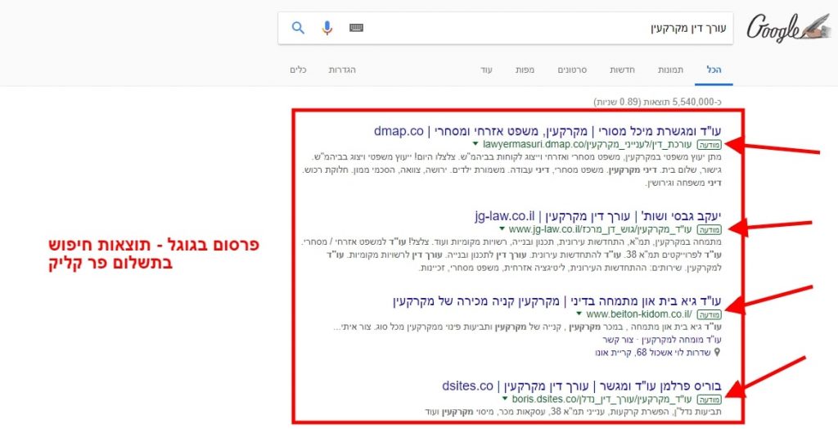Click the map pin icon by שדרות לוי אשכול 68

[717, 353]
